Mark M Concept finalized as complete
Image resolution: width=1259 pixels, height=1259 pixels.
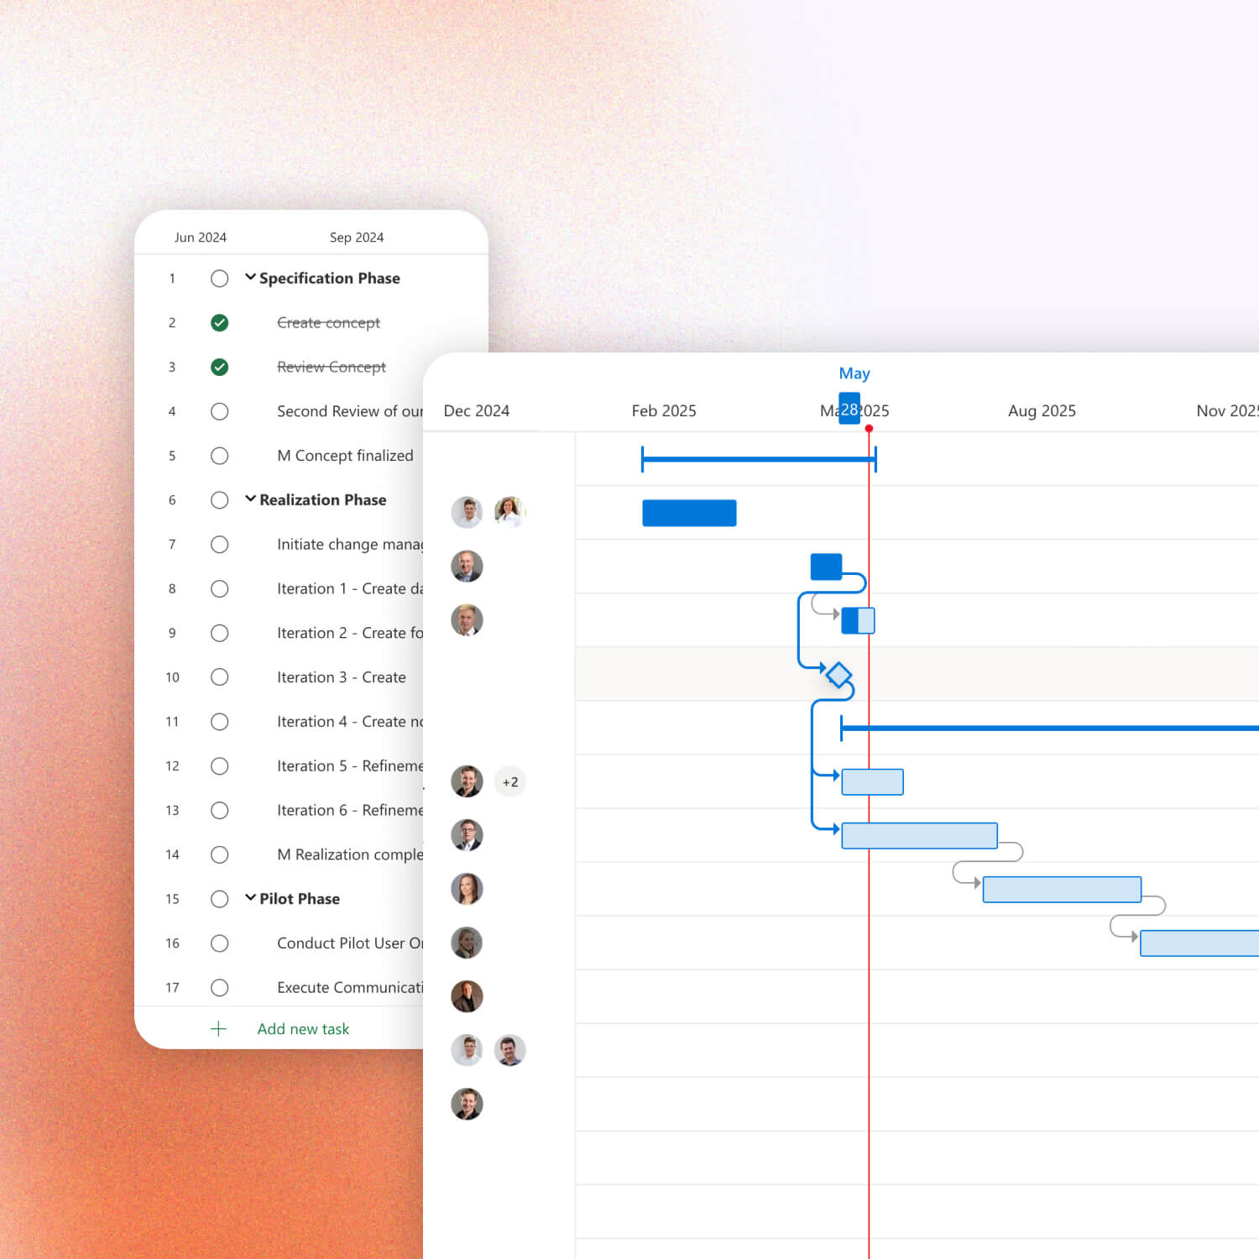tap(219, 456)
